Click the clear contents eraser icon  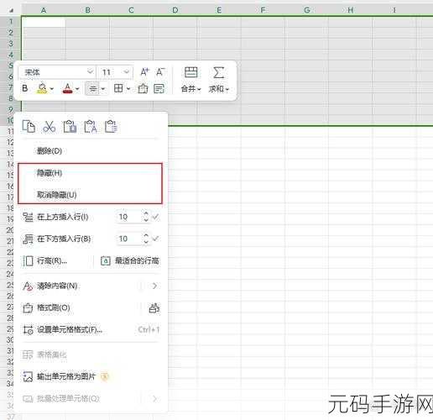click(28, 286)
